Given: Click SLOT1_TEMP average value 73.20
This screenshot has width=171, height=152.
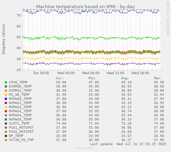Looking at the screenshot, I should point(126,124).
